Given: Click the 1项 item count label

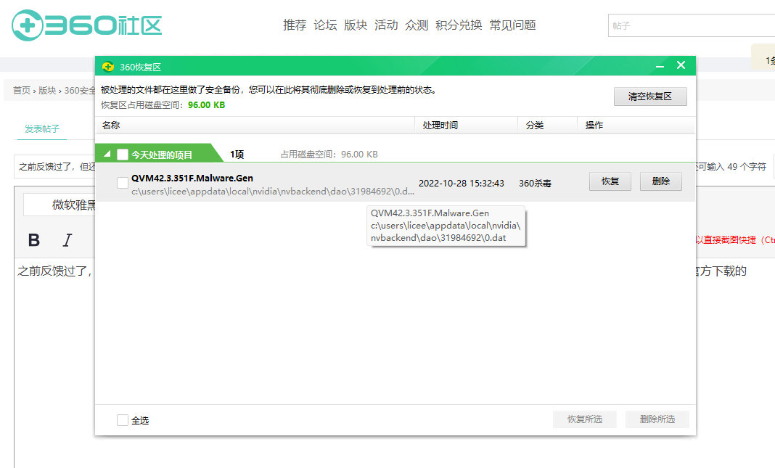Looking at the screenshot, I should point(237,155).
